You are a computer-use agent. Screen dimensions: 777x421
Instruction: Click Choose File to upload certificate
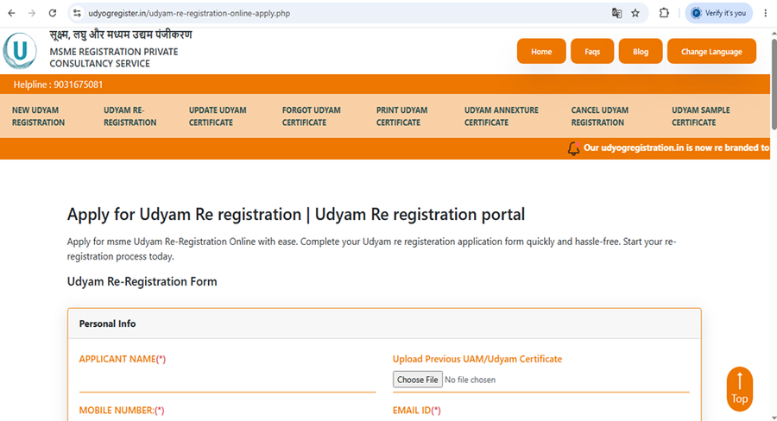(x=418, y=380)
